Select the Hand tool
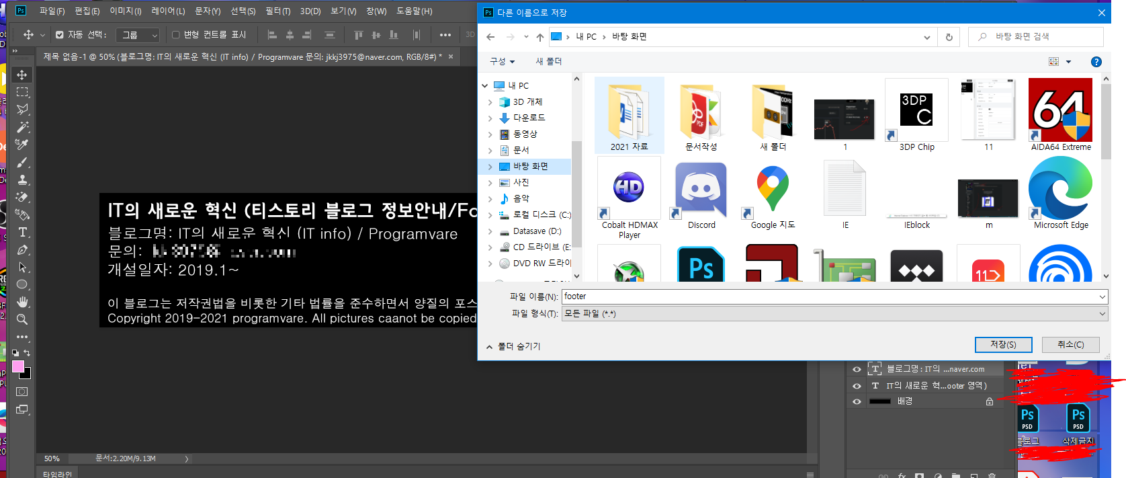1126x478 pixels. [22, 302]
